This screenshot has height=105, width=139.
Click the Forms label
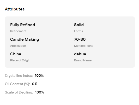[x=78, y=31]
